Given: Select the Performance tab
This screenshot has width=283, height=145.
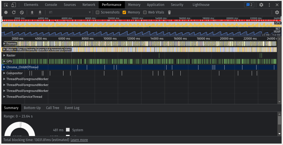Looking at the screenshot, I should pyautogui.click(x=112, y=5).
